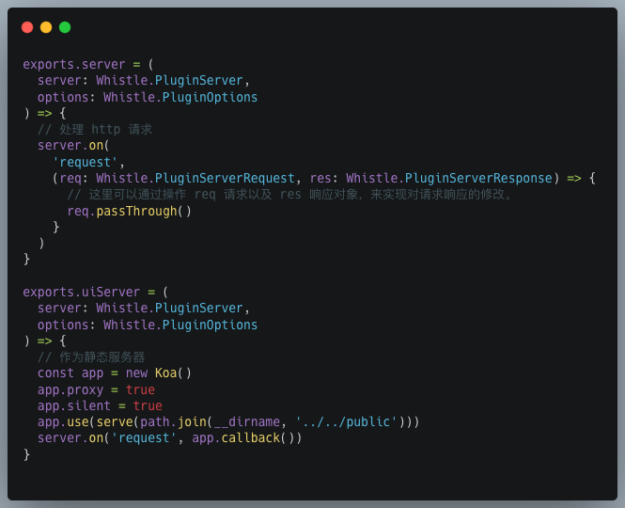Screen dimensions: 625x508
Task: Click the exports.server declaration text
Action: click(73, 65)
